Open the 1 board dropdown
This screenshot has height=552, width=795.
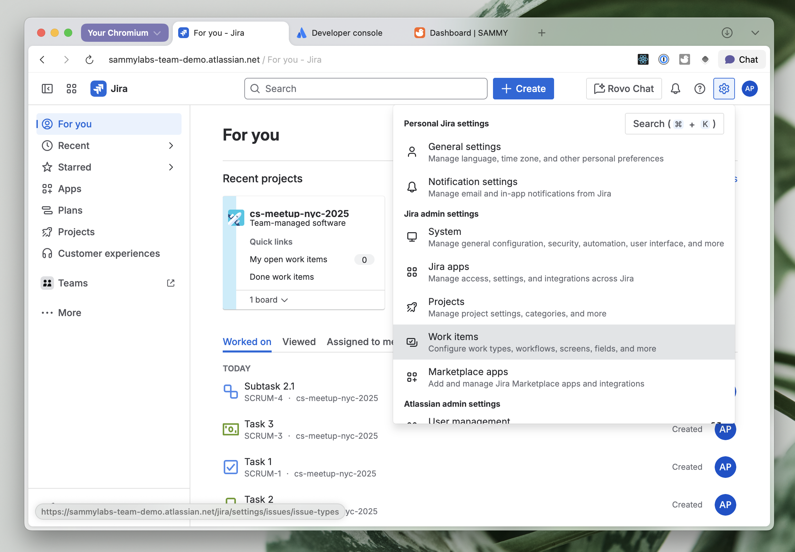tap(268, 300)
